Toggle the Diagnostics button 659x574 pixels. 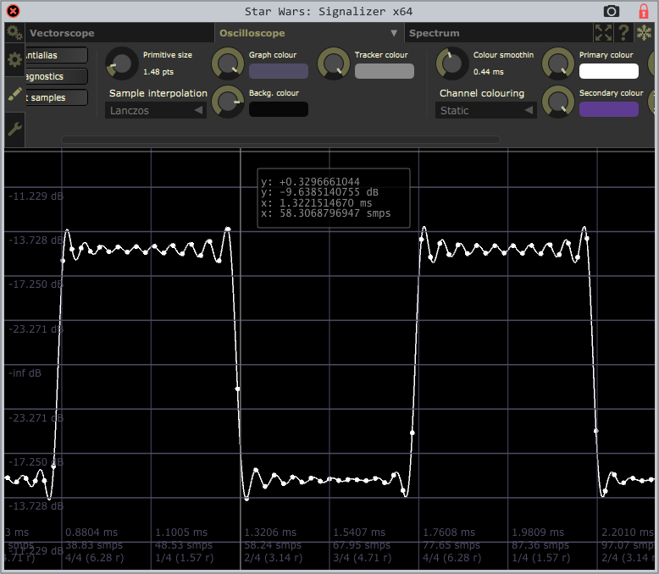tap(56, 76)
